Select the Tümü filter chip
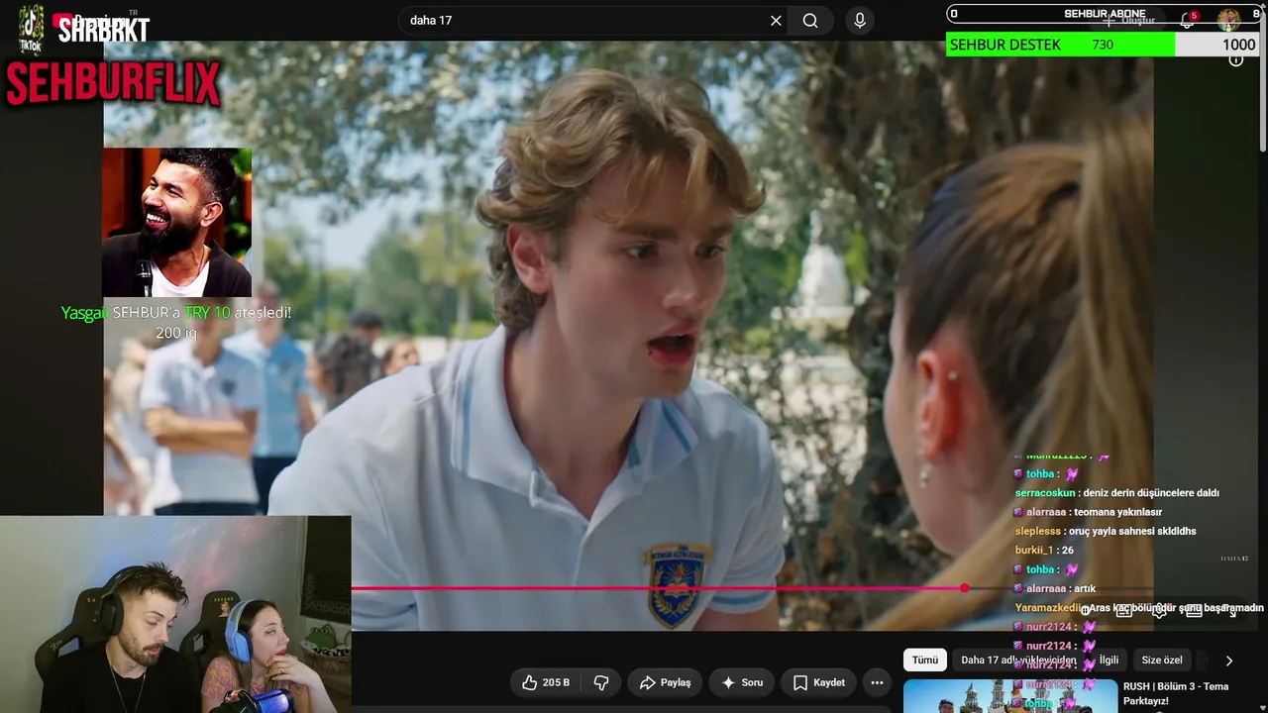 click(x=925, y=661)
